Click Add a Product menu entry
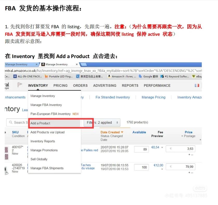Image resolution: width=218 pixels, height=205 pixels. tap(54, 123)
